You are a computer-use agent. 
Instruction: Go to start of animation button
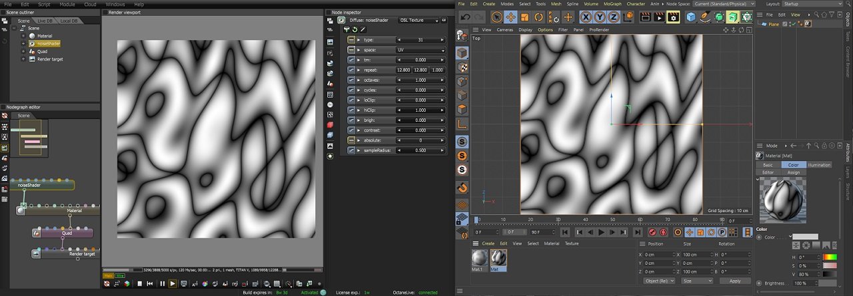click(x=565, y=232)
